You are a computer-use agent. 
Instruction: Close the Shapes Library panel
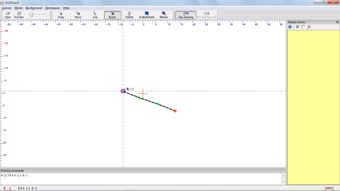point(337,22)
